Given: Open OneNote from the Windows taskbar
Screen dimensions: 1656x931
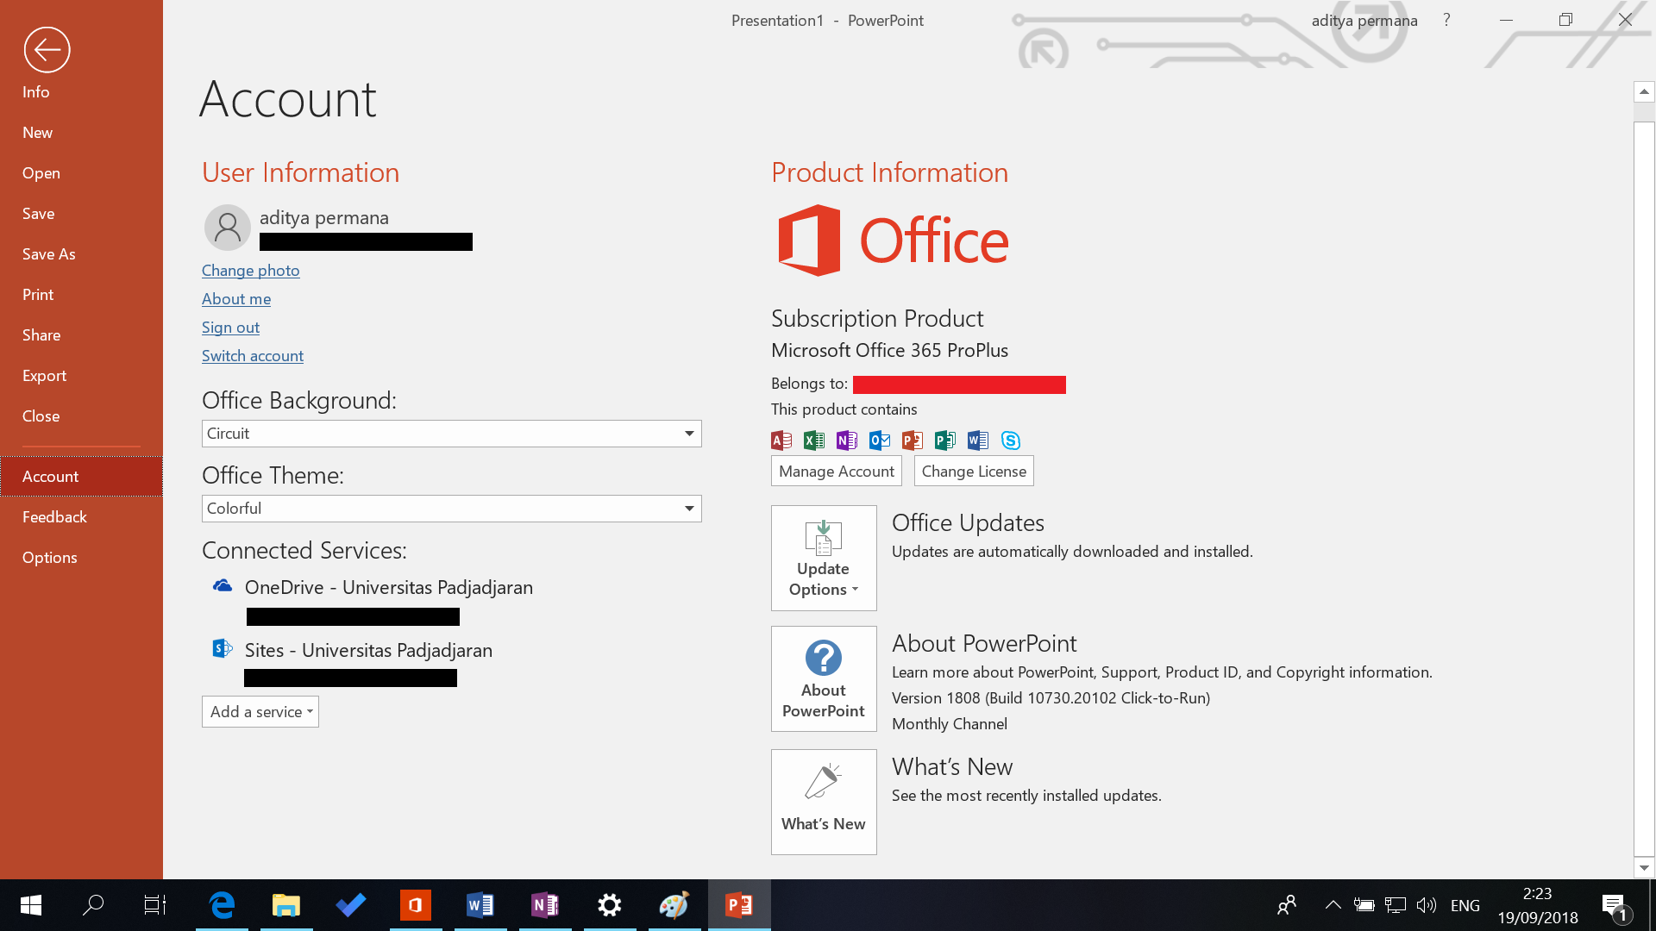Looking at the screenshot, I should click(545, 905).
